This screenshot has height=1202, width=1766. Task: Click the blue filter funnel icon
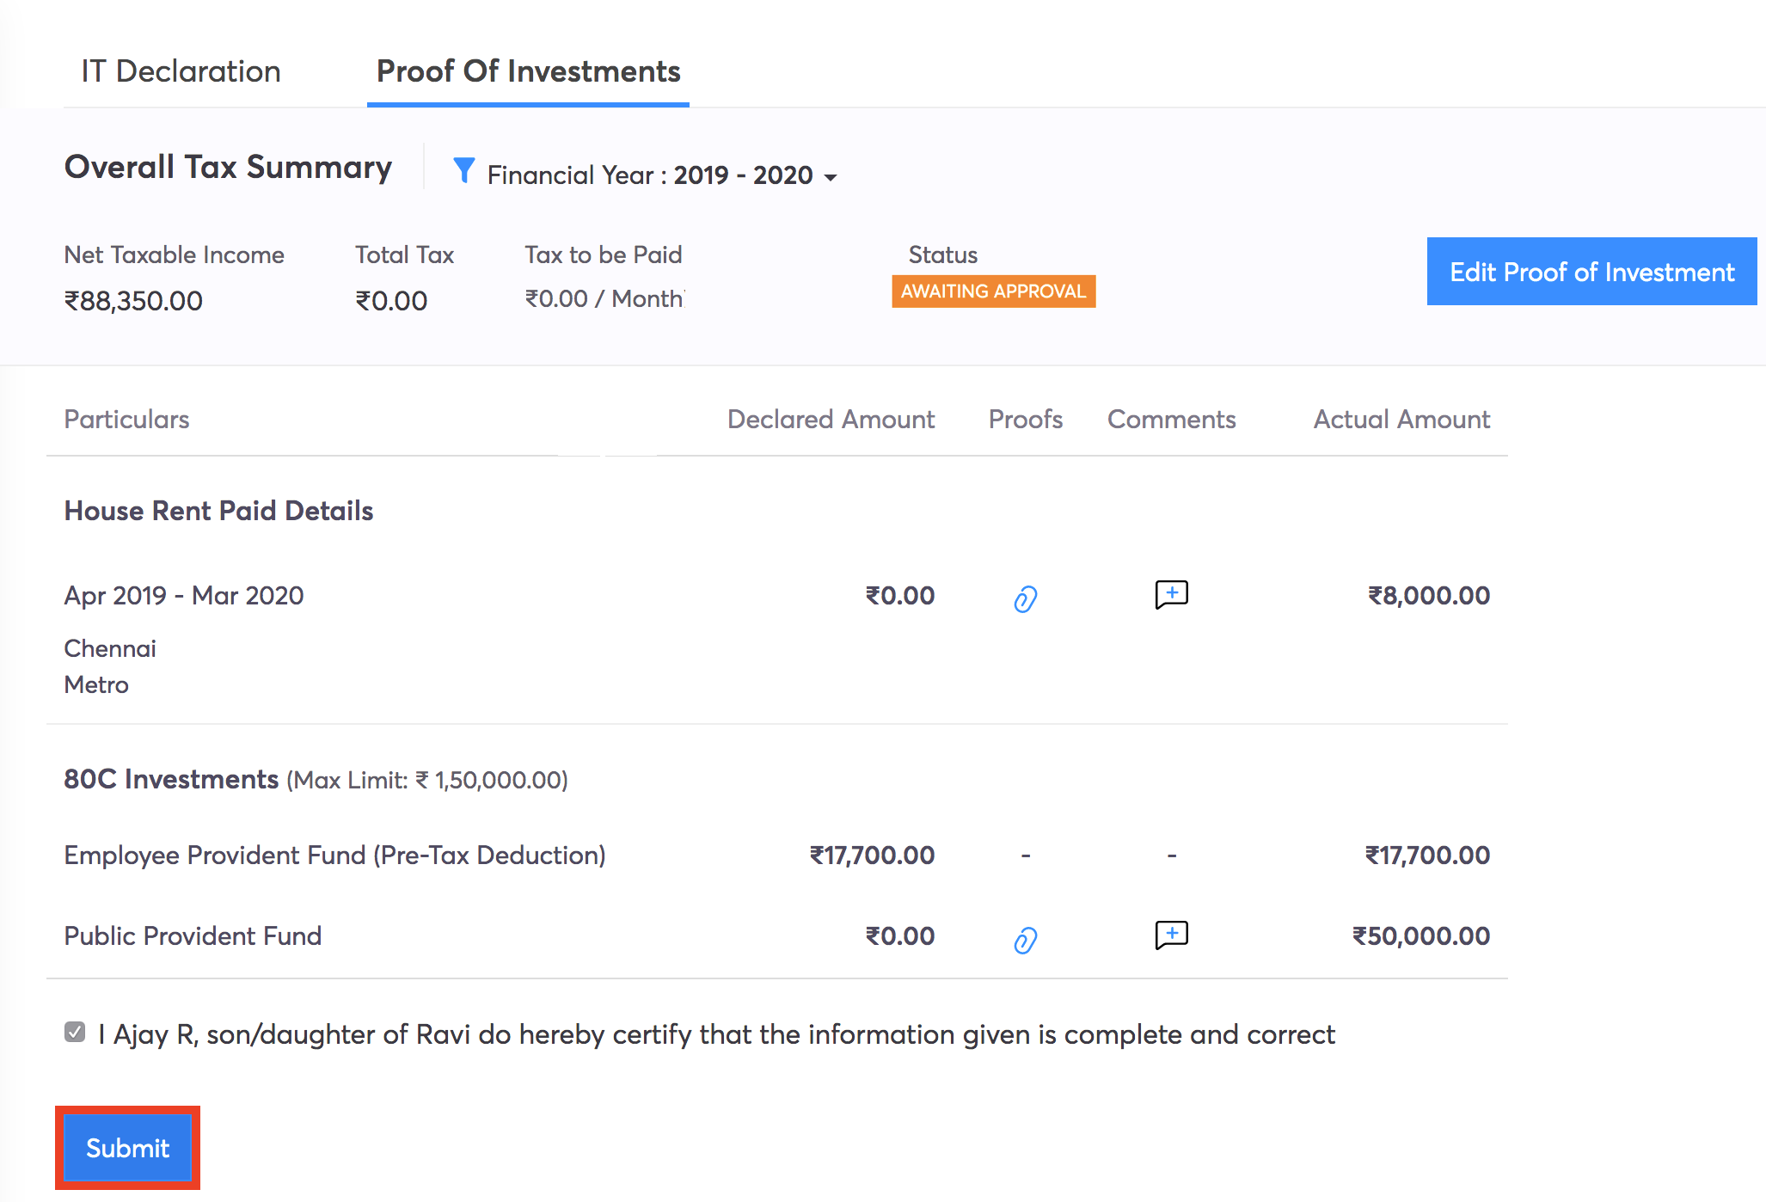click(463, 170)
